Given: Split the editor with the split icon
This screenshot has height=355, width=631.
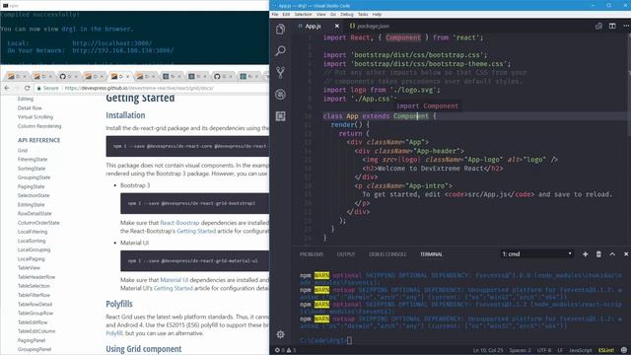Looking at the screenshot, I should click(612, 26).
